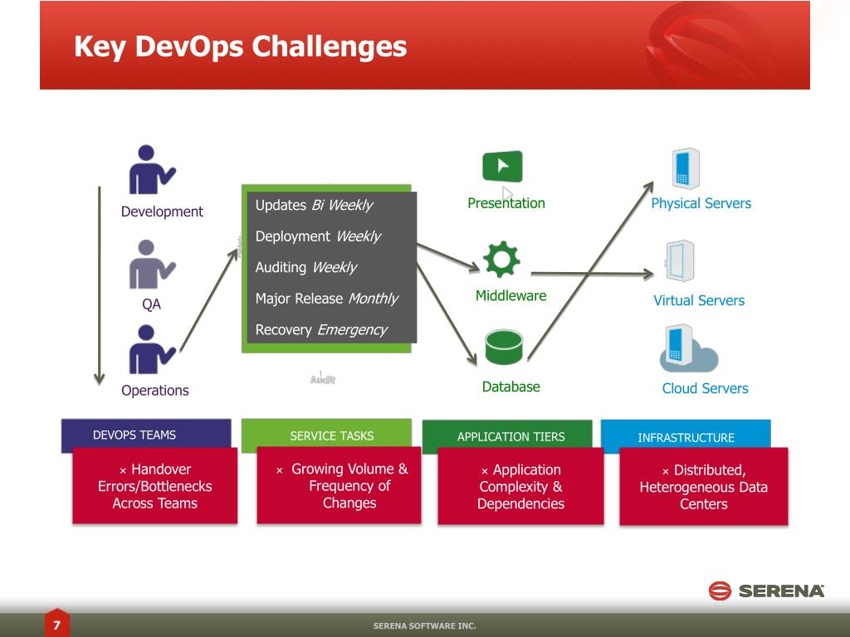Click the "Application Complexity & Dependencies" box

click(x=521, y=486)
